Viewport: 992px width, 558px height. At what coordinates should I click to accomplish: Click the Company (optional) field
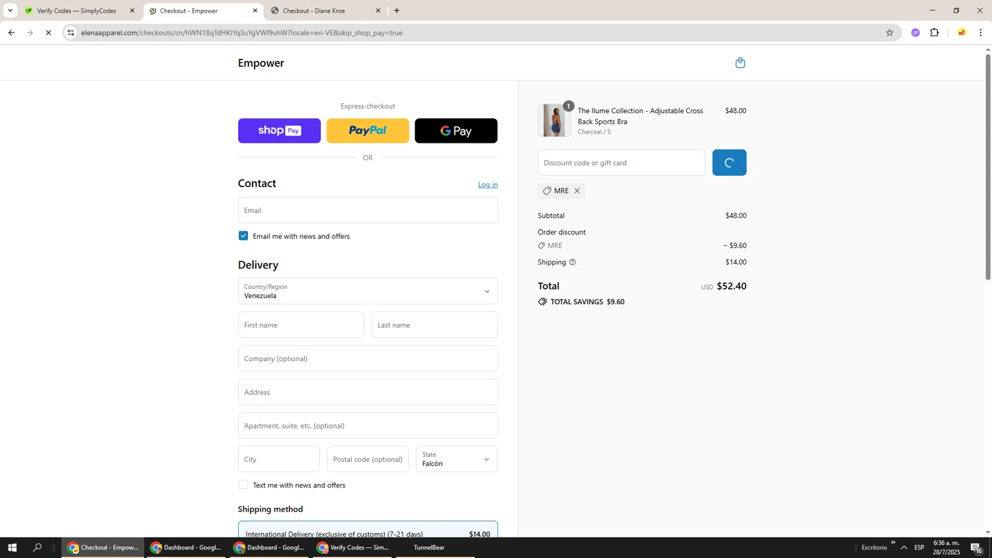tap(368, 358)
